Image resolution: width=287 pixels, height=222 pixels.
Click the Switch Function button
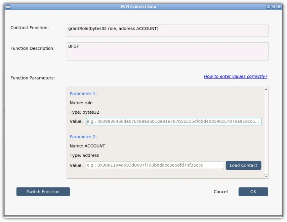point(43,192)
